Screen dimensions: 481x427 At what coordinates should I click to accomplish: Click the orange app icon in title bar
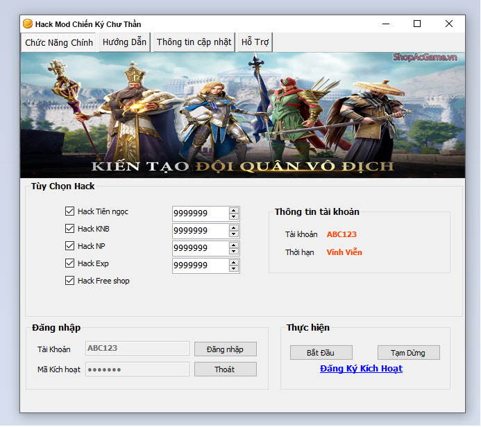pyautogui.click(x=28, y=24)
